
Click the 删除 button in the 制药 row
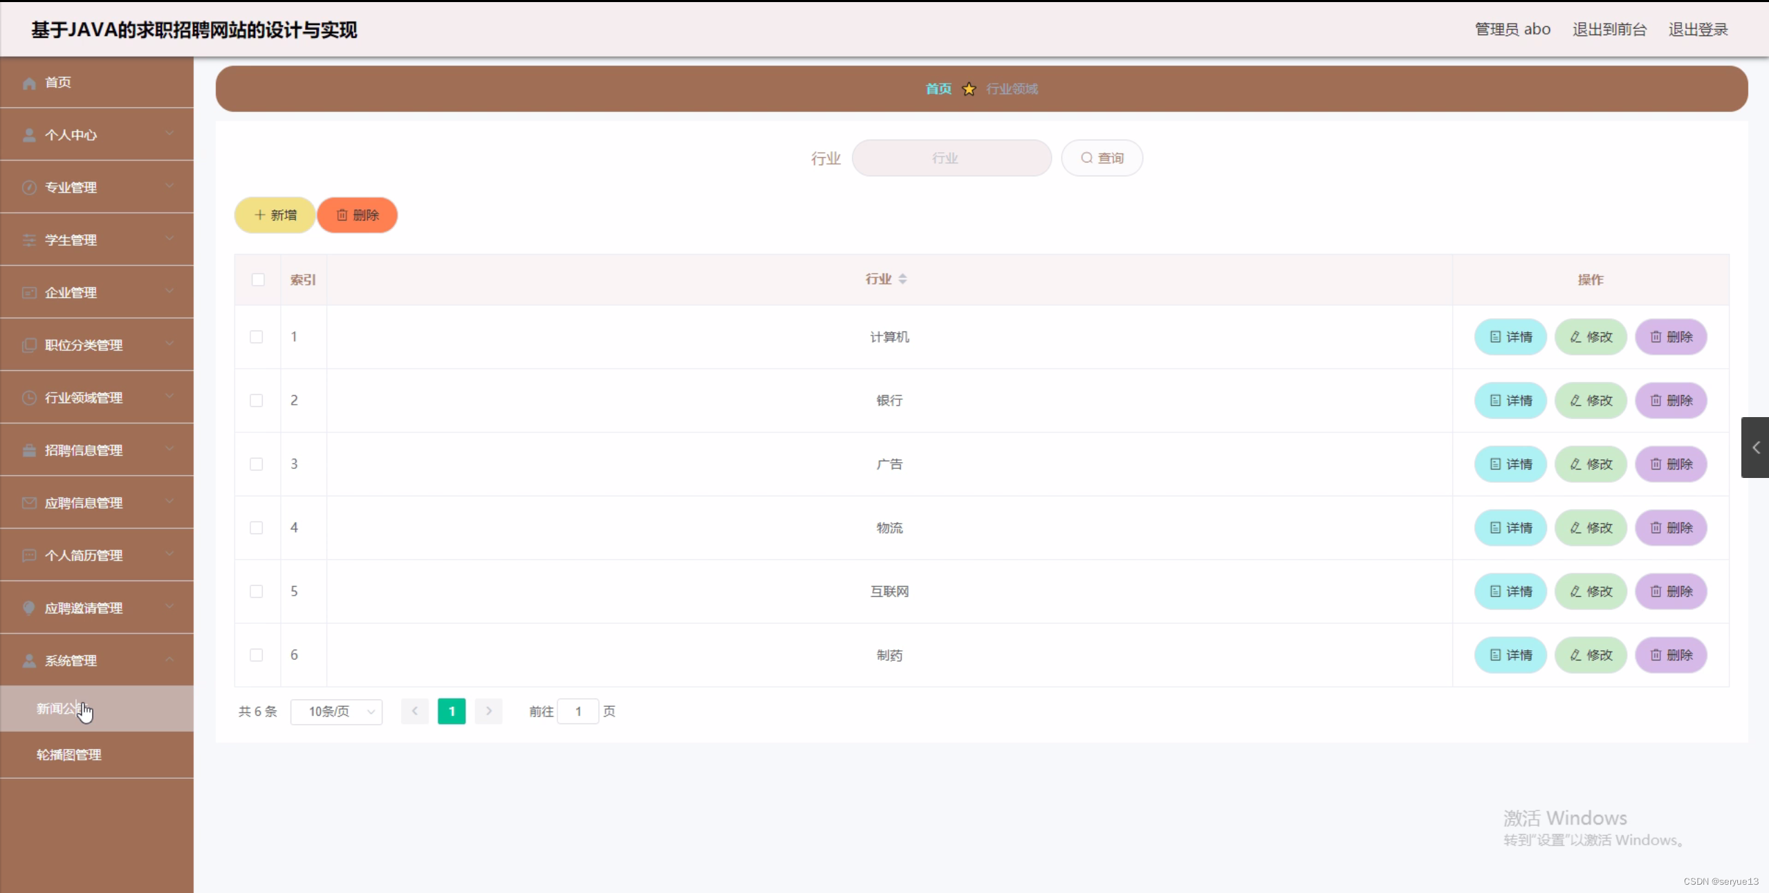[x=1671, y=655]
